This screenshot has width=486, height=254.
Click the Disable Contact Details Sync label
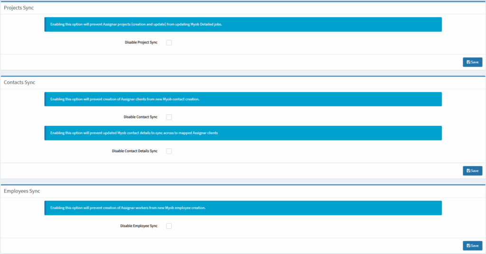coord(134,151)
